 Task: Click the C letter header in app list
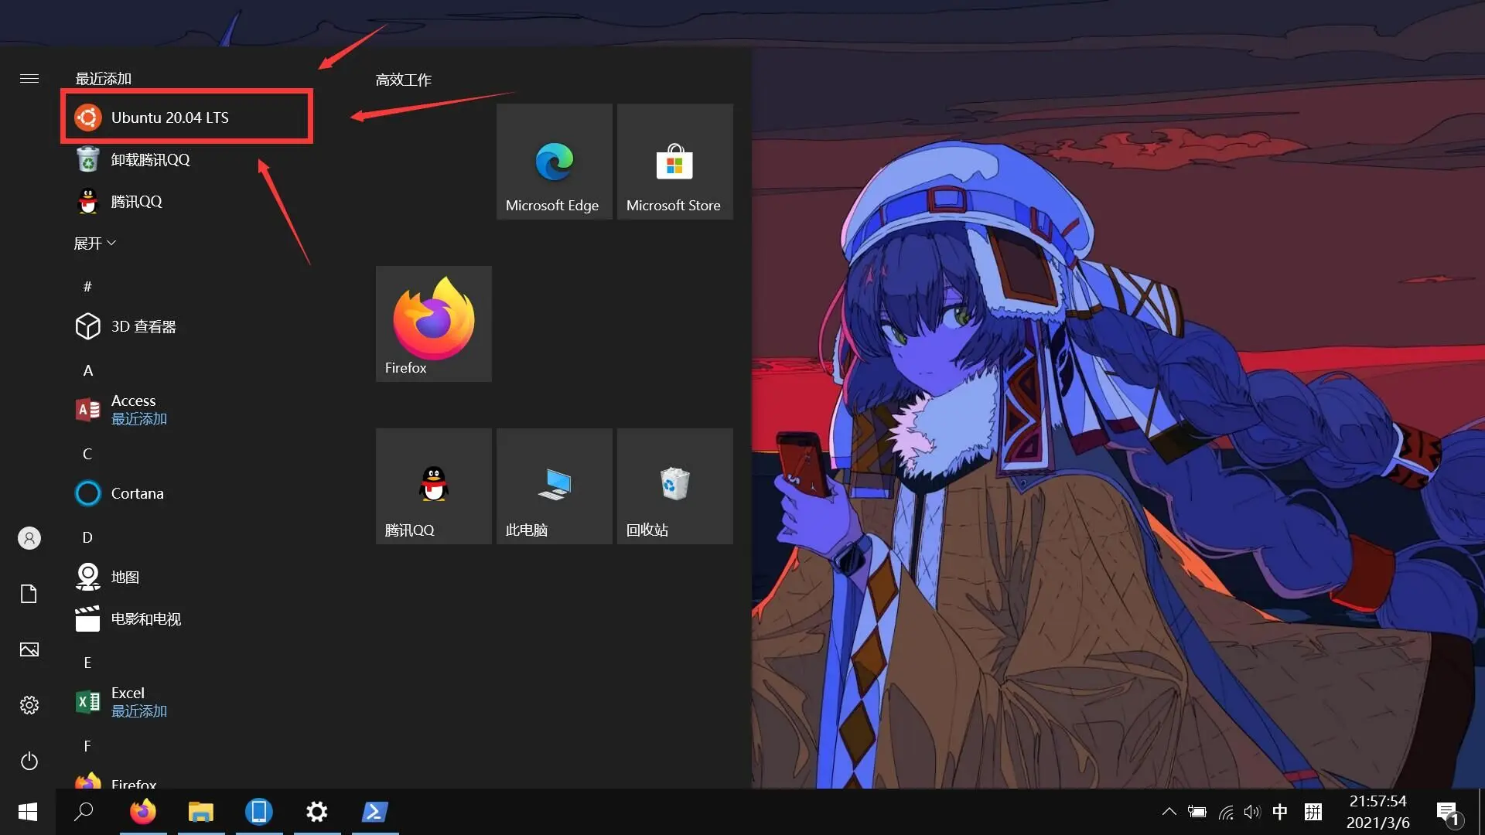tap(87, 454)
